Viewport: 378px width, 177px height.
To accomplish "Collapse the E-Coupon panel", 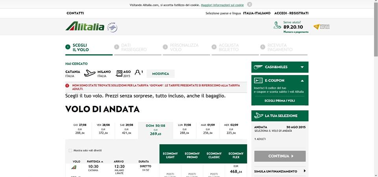I will tap(302, 80).
